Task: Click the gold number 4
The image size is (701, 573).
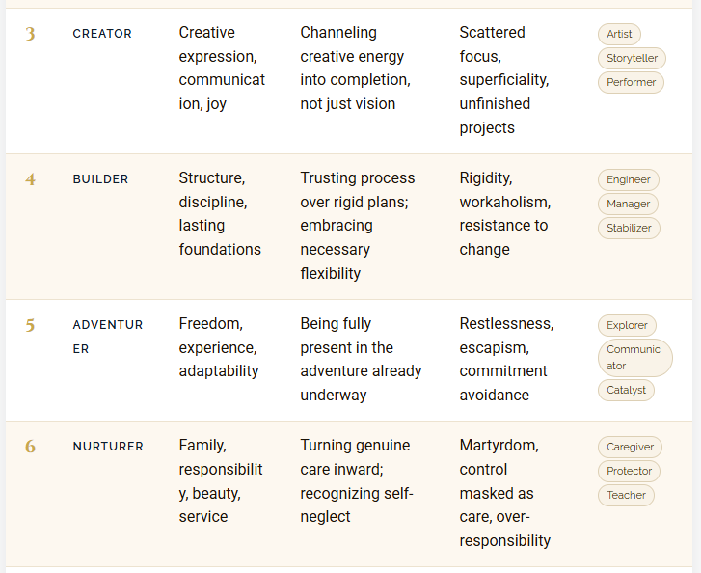Action: pos(30,179)
